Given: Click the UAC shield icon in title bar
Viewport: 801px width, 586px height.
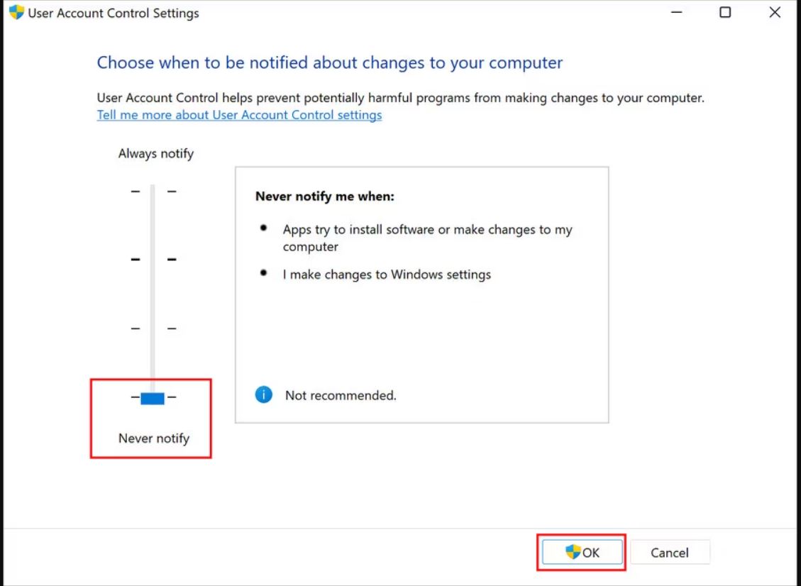Looking at the screenshot, I should pos(16,12).
